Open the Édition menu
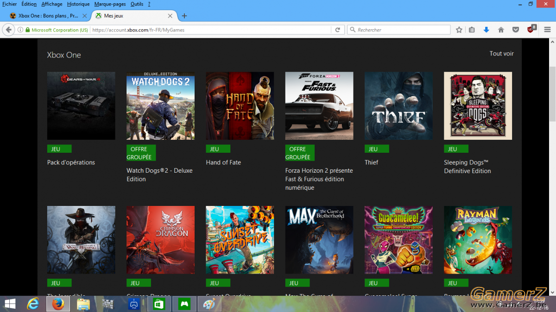Viewport: 556px width, 312px height. [x=29, y=4]
